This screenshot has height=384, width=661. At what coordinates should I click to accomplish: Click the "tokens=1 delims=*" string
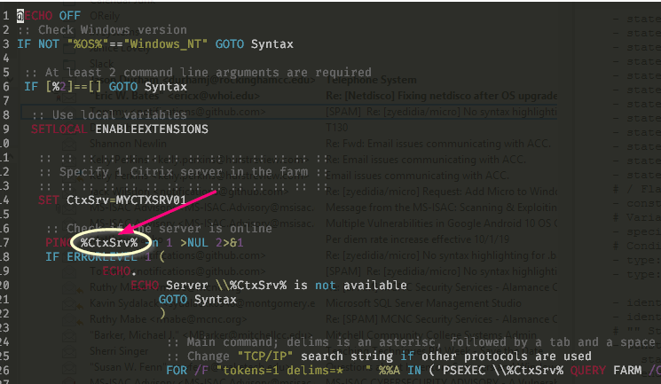[294, 371]
